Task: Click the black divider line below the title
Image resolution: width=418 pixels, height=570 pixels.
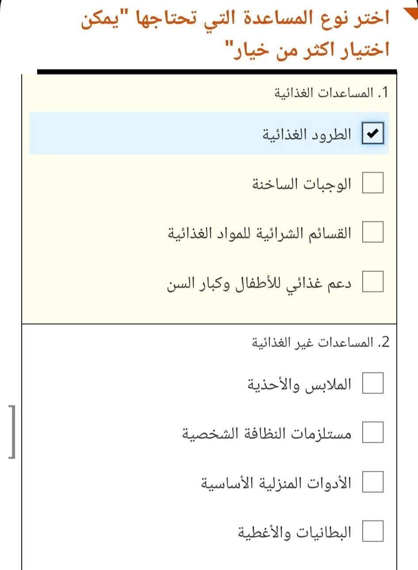Action: click(217, 70)
